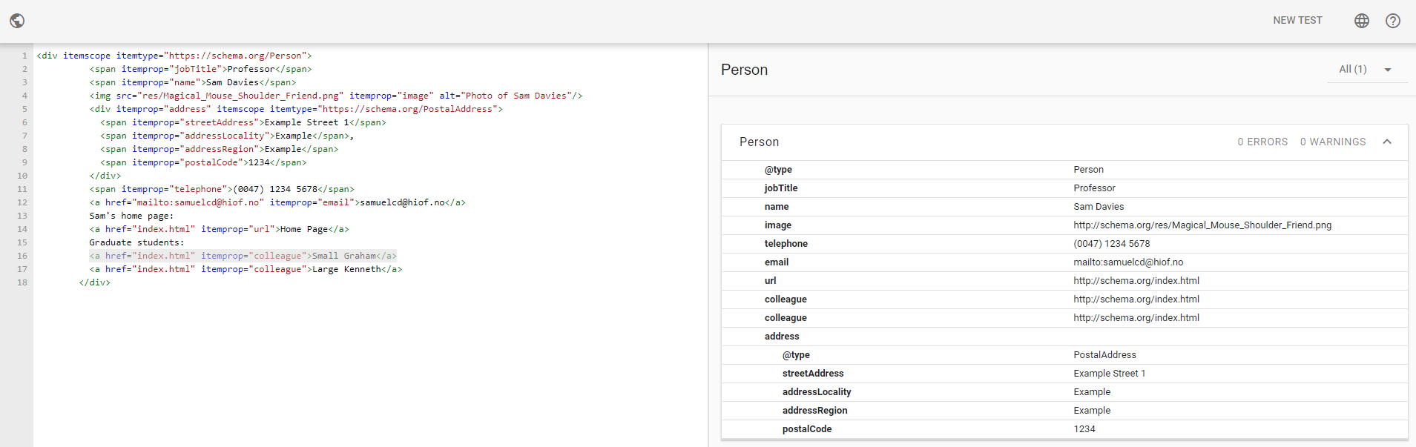Collapse the Person result card chevron
This screenshot has width=1416, height=447.
click(x=1387, y=142)
